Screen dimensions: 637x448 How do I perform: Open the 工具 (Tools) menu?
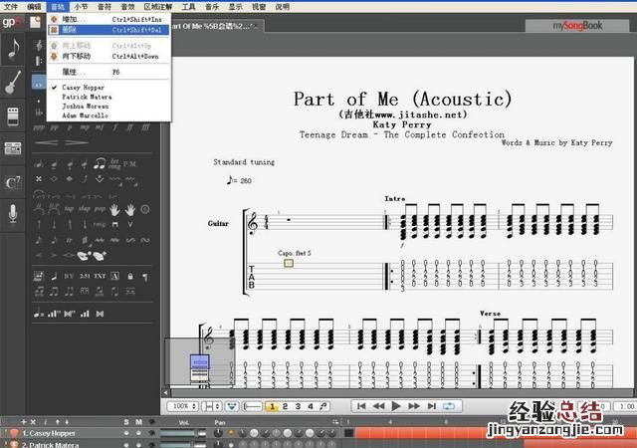[x=188, y=6]
